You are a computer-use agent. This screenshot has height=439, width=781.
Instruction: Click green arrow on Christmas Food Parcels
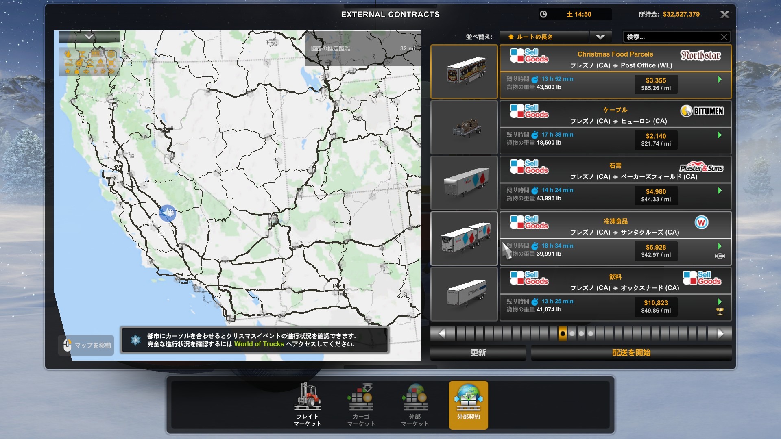(720, 79)
